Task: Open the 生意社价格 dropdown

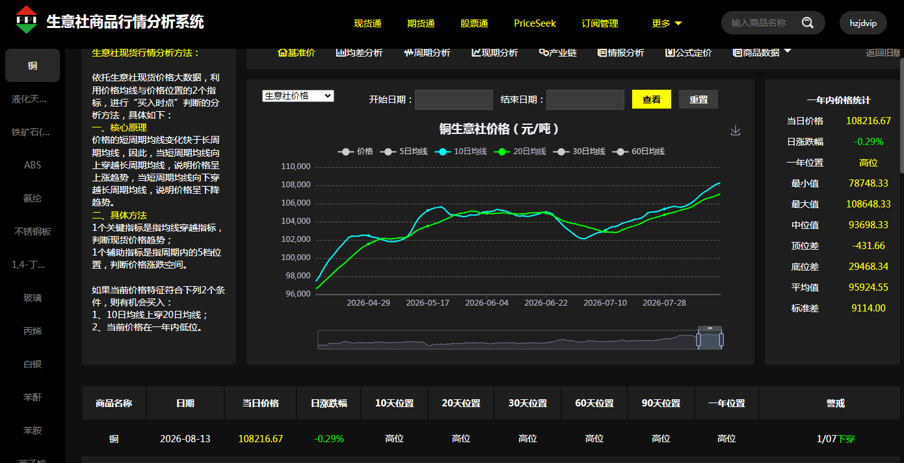Action: [x=298, y=96]
